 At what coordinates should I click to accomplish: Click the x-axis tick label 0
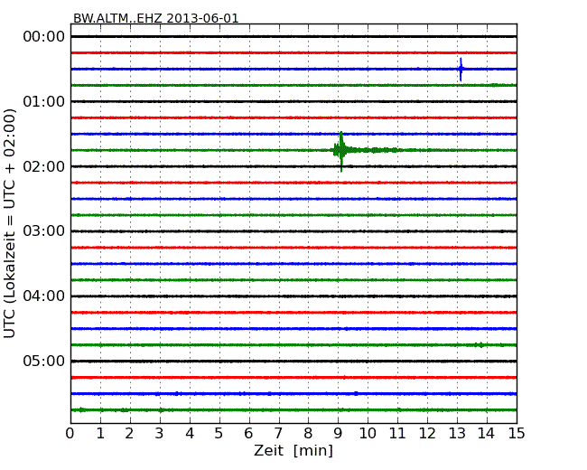pos(70,434)
